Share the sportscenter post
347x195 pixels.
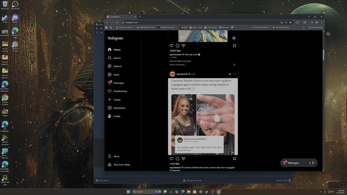[x=183, y=46]
